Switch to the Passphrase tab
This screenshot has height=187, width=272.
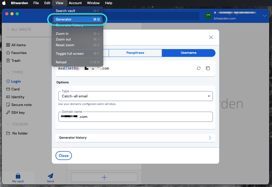pos(135,53)
